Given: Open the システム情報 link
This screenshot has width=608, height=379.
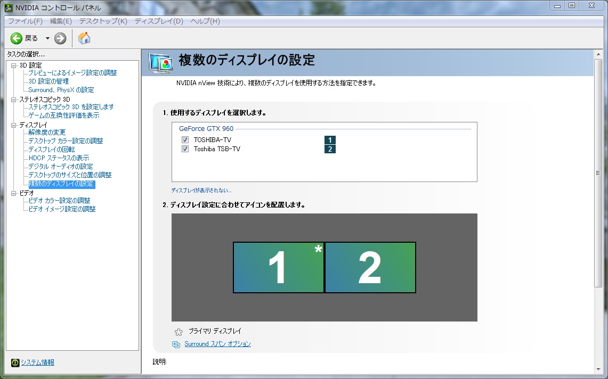Looking at the screenshot, I should click(38, 362).
